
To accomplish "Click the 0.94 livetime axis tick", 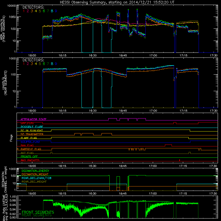I will click(x=12, y=209).
